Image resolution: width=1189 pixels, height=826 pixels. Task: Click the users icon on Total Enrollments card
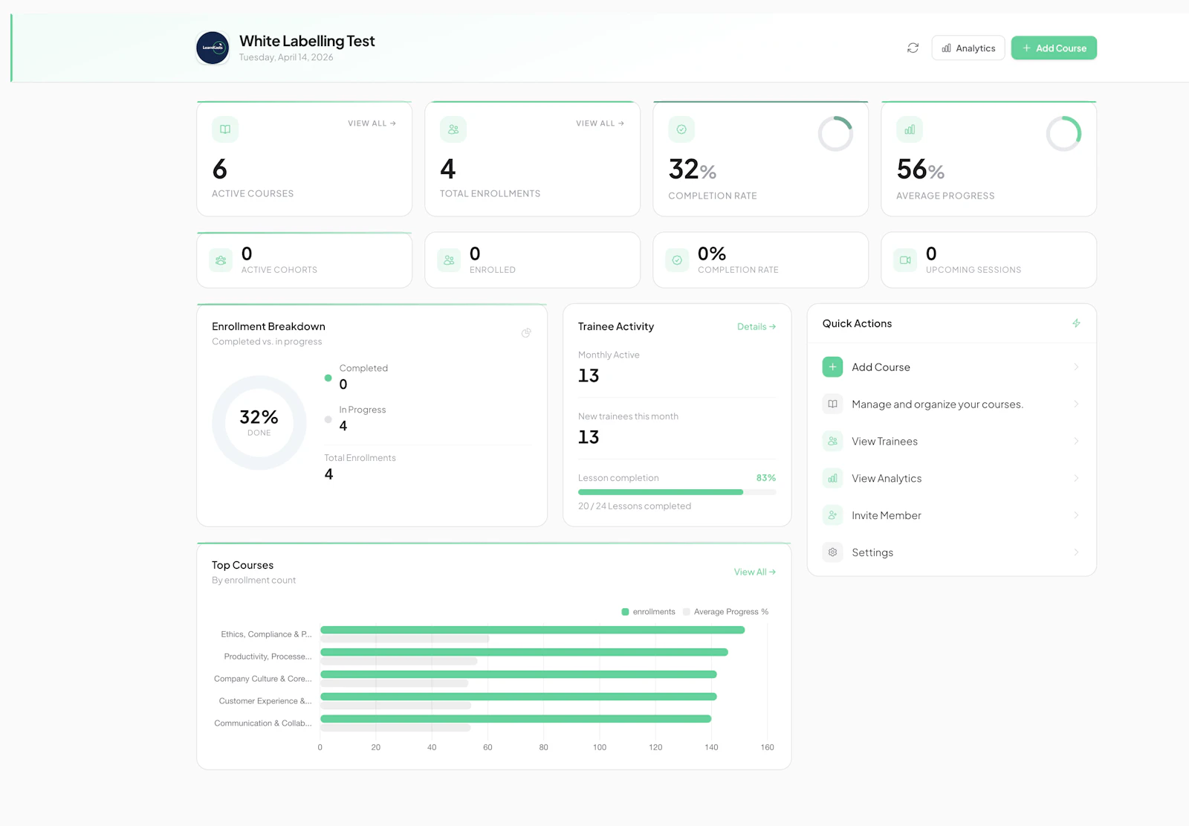tap(453, 129)
